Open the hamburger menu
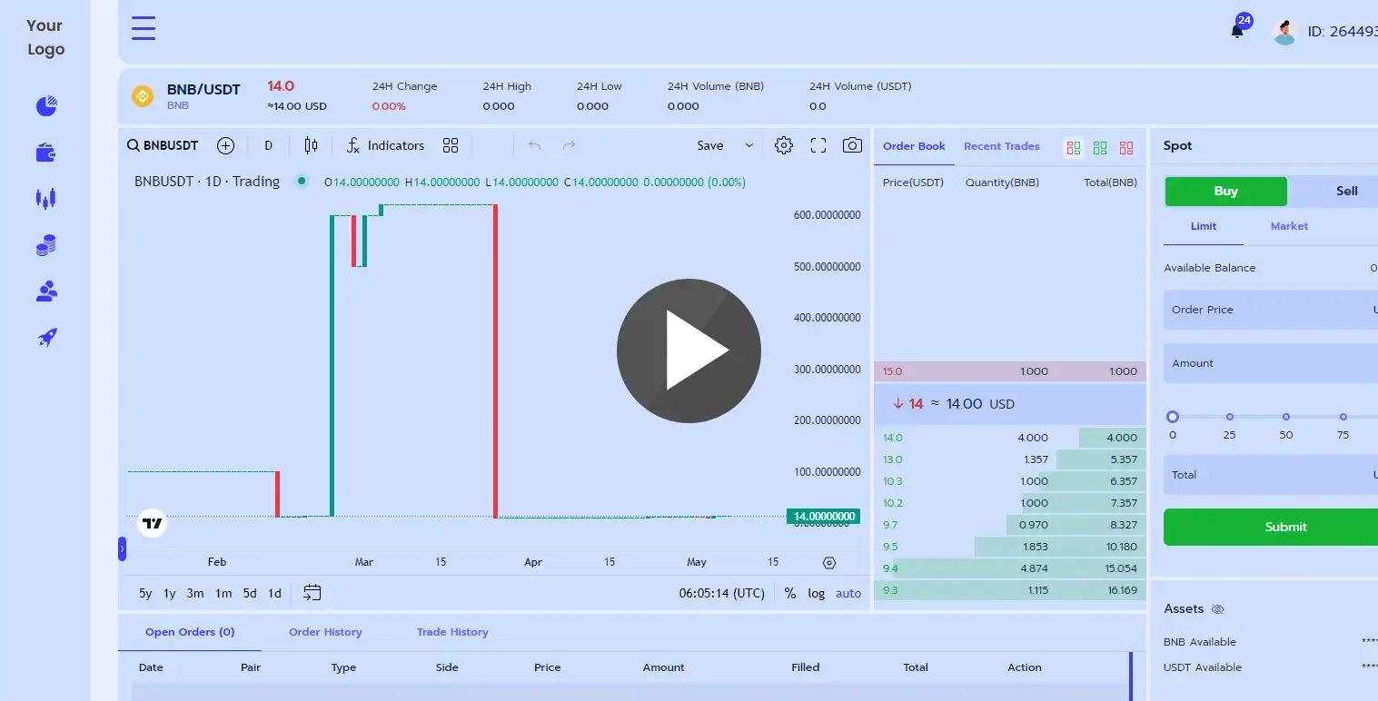 pyautogui.click(x=144, y=28)
